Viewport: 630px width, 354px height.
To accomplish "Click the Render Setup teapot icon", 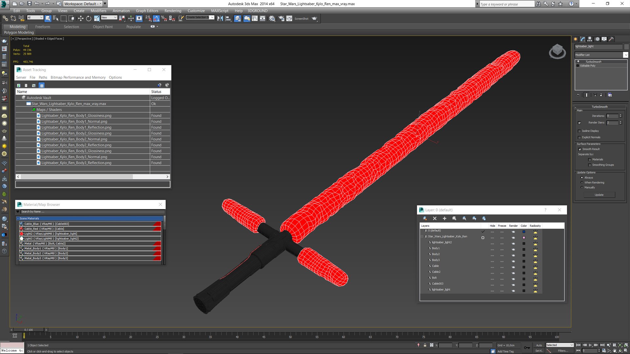I will [281, 18].
